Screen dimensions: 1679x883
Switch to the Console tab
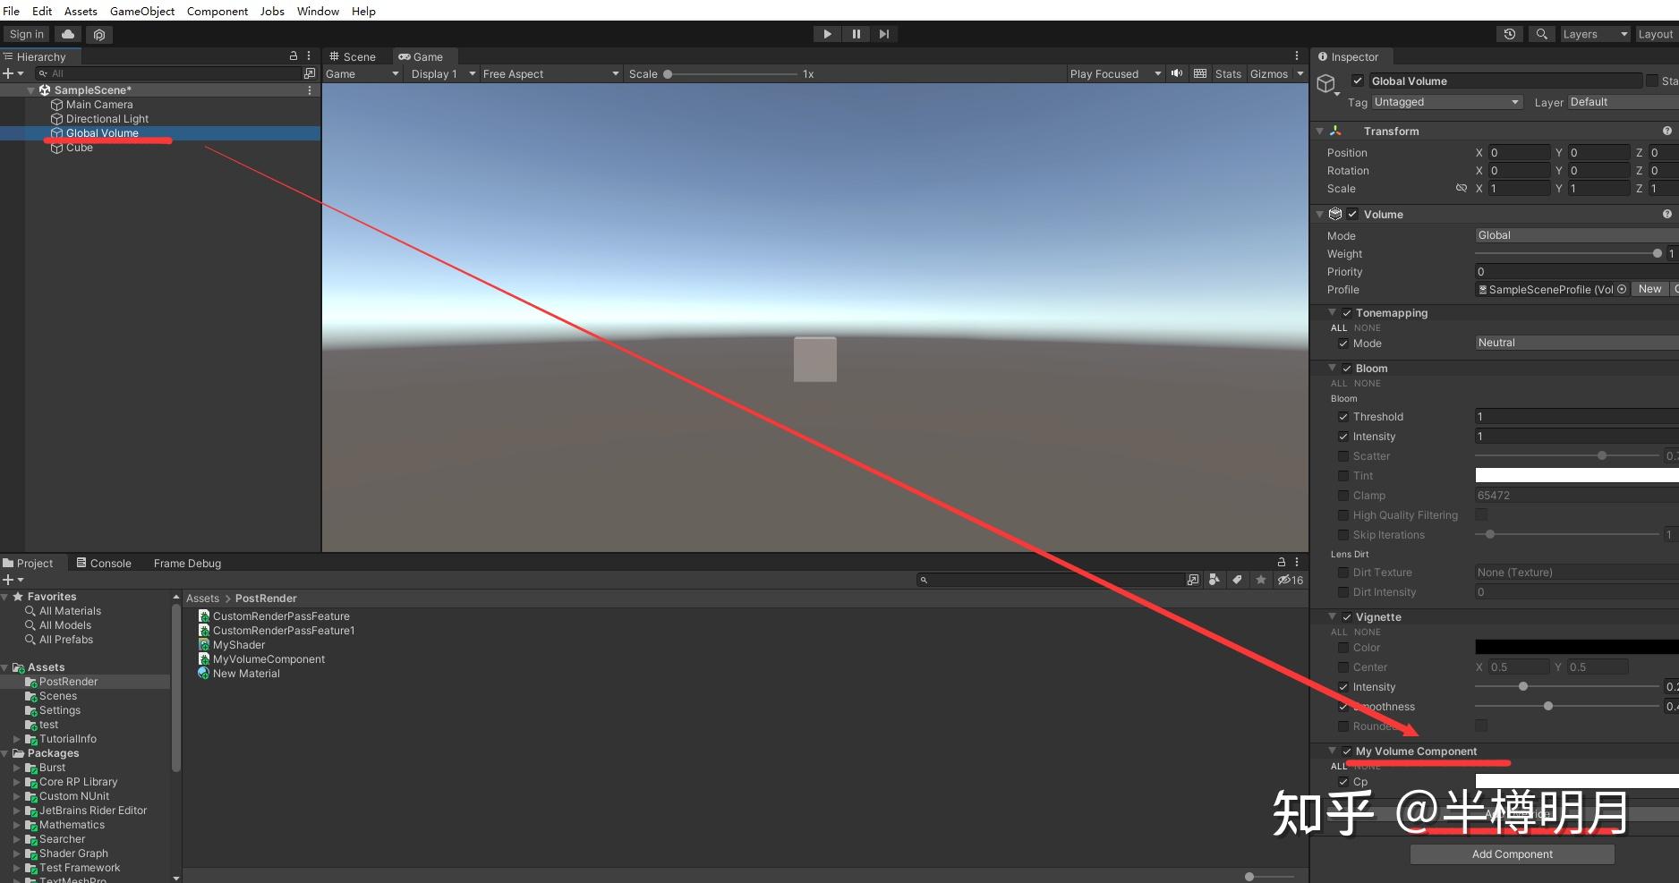click(x=109, y=563)
